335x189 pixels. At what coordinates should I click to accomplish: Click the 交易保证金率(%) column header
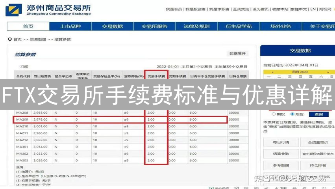(x=107, y=76)
